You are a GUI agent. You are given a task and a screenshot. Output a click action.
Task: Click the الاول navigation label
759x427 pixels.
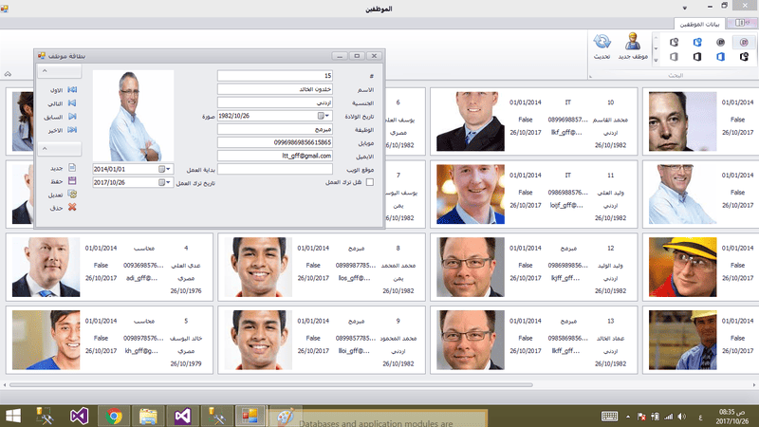click(x=57, y=90)
